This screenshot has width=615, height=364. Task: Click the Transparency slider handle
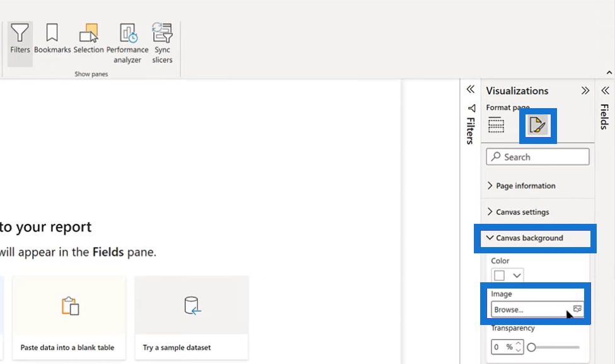(531, 347)
